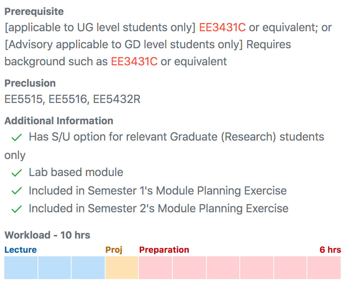This screenshot has height=284, width=347.
Task: Click checkmark for Semester 2's Module Planning Exercise
Action: point(17,209)
